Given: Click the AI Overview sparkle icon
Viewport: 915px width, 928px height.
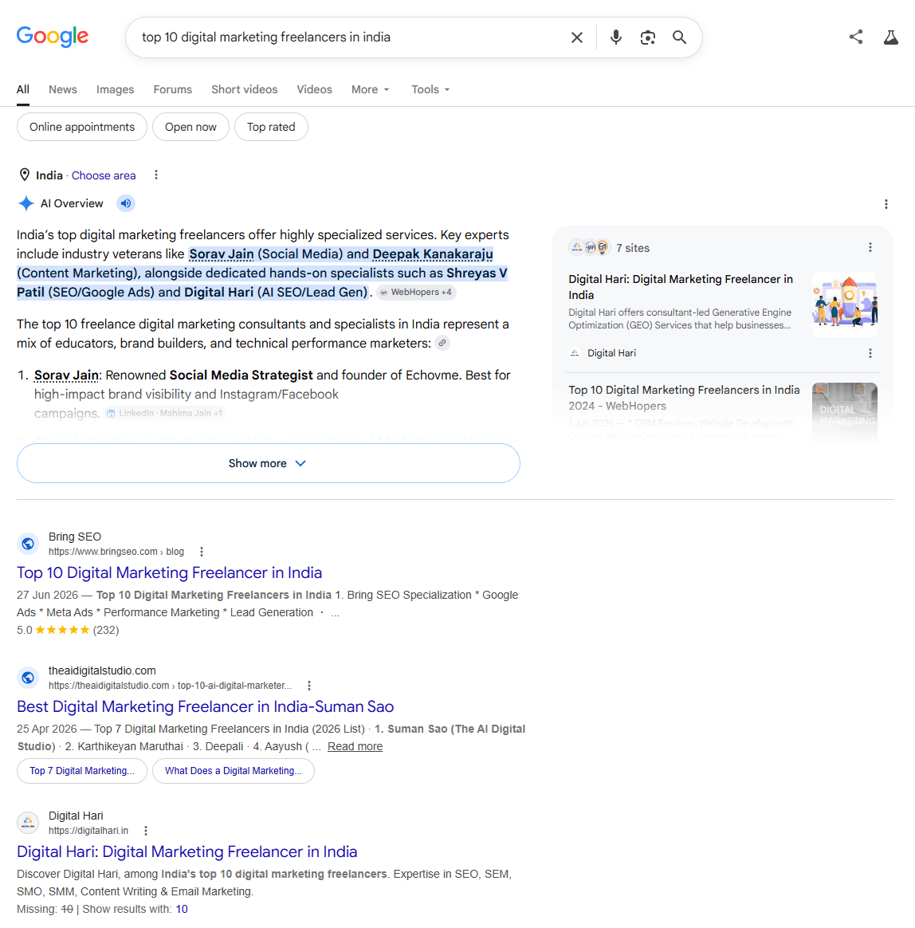Looking at the screenshot, I should (x=26, y=203).
